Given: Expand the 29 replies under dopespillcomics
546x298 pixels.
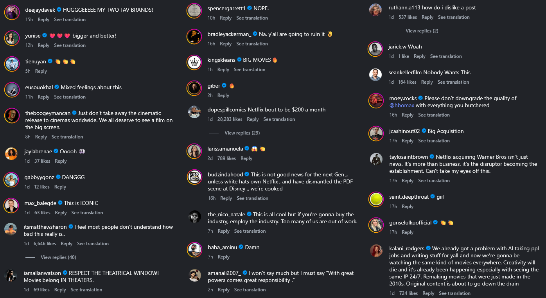Looking at the screenshot, I should point(242,133).
